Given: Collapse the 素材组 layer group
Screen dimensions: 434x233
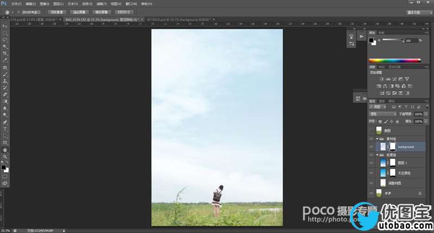Looking at the screenshot, I should 377,139.
